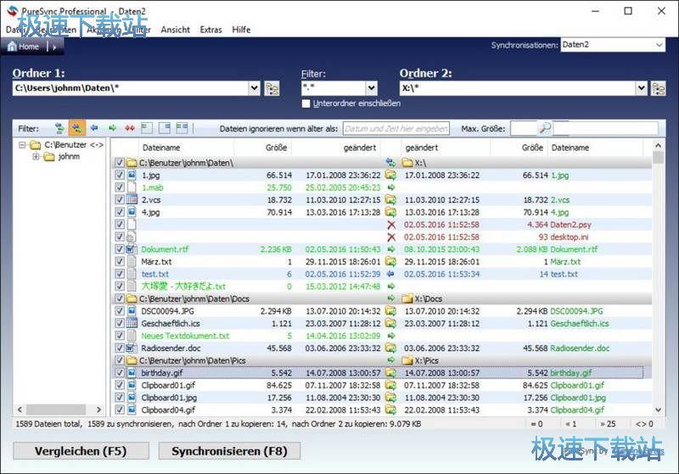The height and width of the screenshot is (474, 679).
Task: Open the Synchronisationen Daten2 dropdown
Action: coord(659,45)
